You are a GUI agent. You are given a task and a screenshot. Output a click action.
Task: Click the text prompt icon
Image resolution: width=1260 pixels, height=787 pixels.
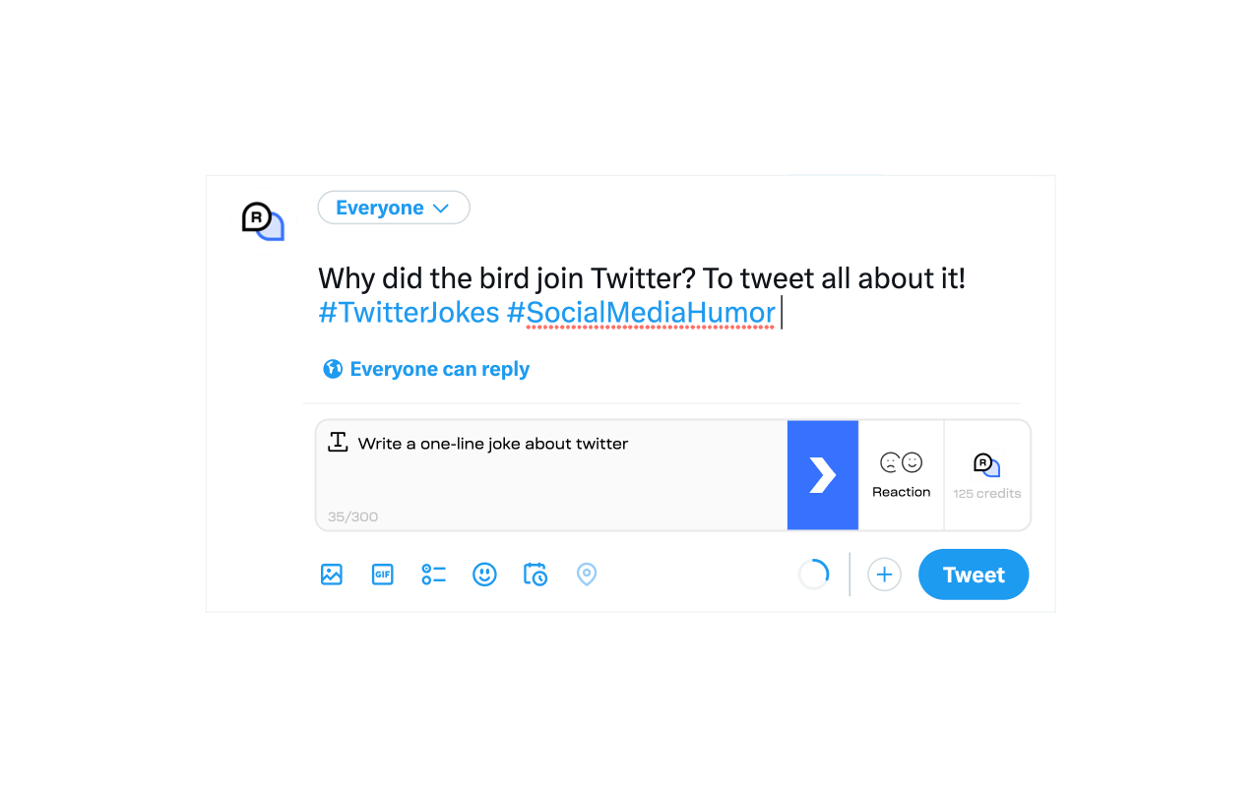(339, 442)
